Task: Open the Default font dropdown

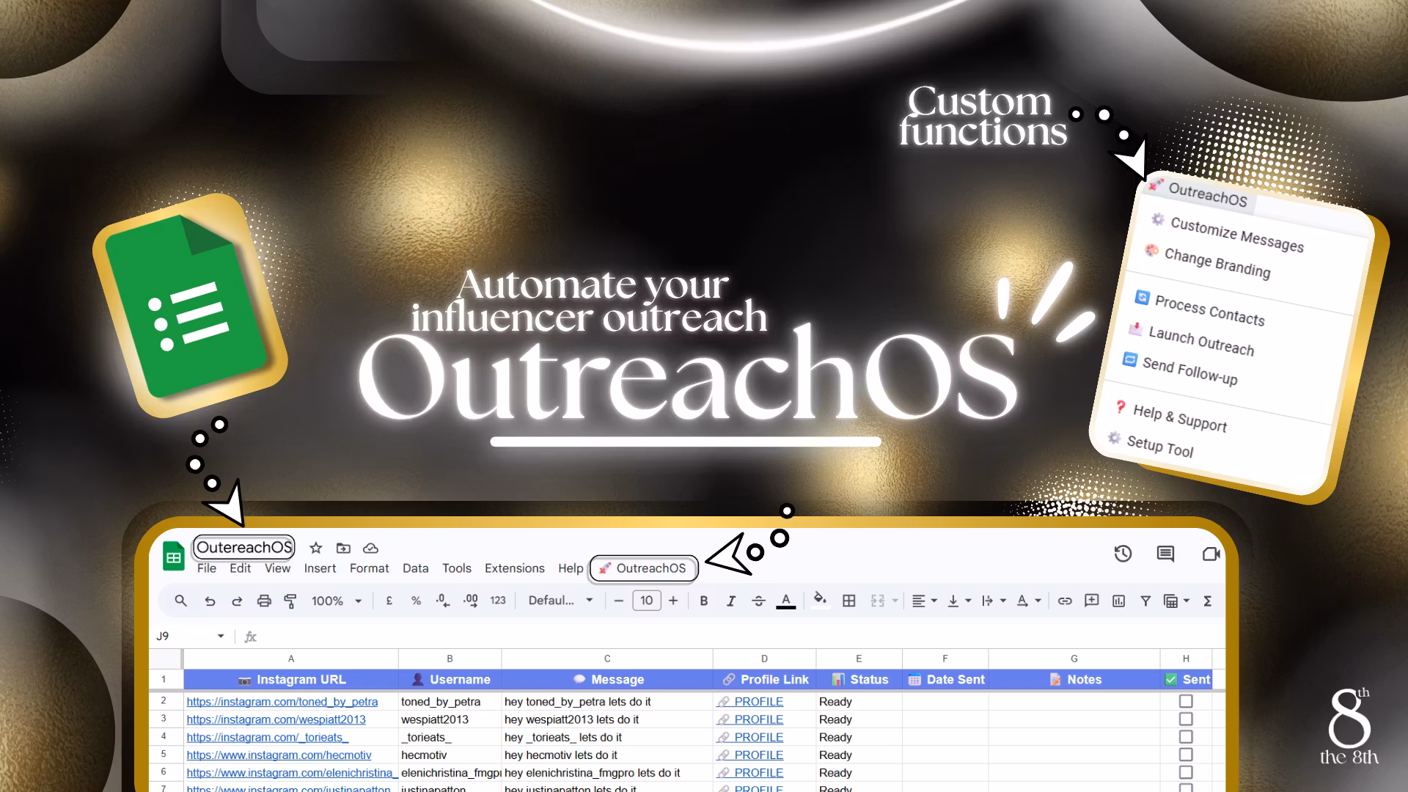Action: [x=561, y=601]
